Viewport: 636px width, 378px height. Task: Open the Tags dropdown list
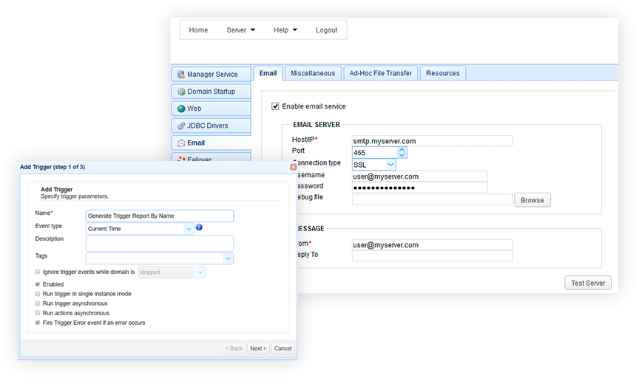[228, 258]
